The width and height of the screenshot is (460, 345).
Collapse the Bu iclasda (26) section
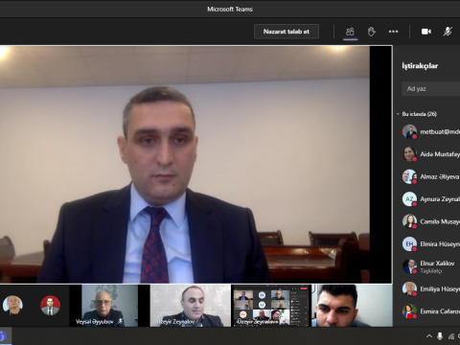(398, 114)
